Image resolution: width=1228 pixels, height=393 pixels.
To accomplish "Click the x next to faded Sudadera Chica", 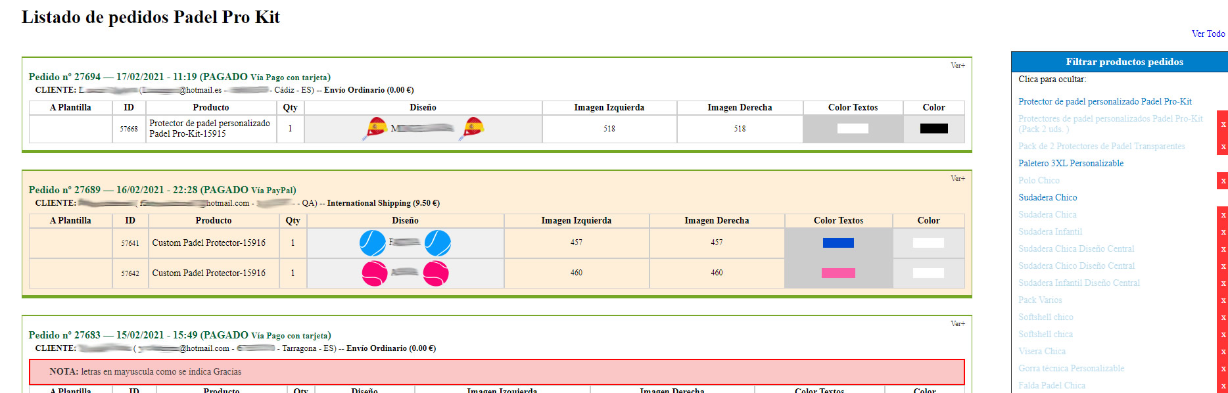I will (1223, 215).
